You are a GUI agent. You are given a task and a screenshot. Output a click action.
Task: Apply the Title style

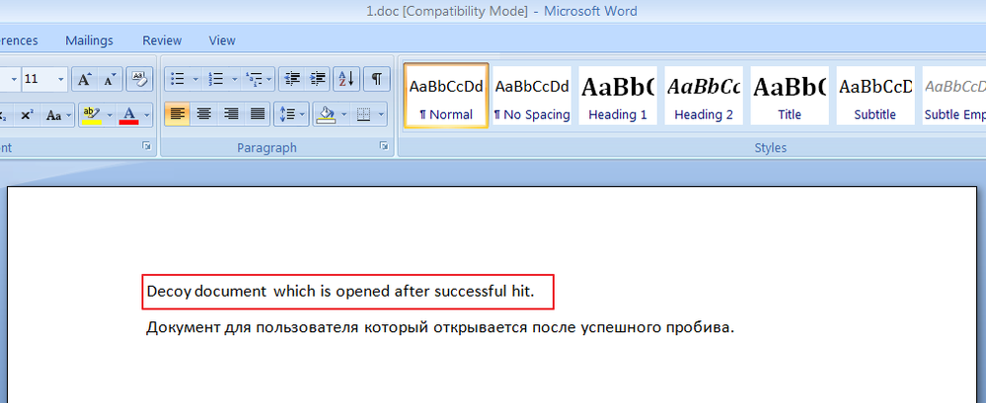(x=790, y=97)
